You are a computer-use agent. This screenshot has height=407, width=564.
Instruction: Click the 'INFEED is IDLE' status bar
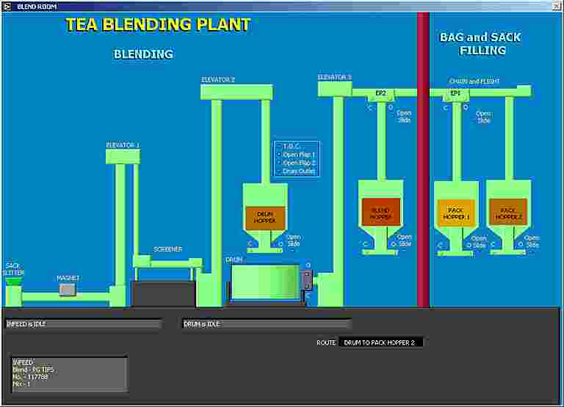[83, 323]
